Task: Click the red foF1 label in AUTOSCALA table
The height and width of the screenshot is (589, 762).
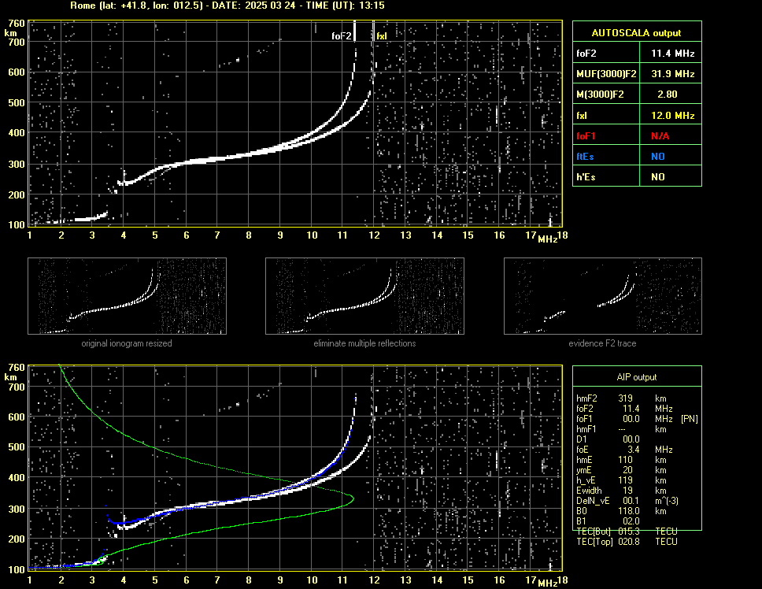Action: [586, 136]
